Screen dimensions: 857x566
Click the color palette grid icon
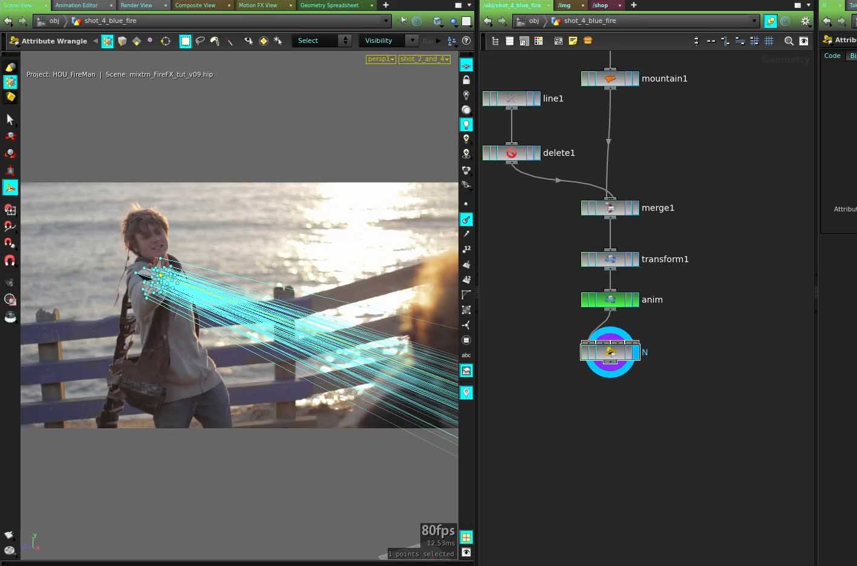coord(538,41)
